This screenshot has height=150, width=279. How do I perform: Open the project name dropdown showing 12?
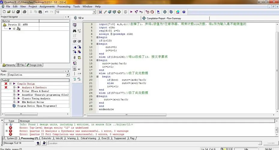tap(94, 12)
